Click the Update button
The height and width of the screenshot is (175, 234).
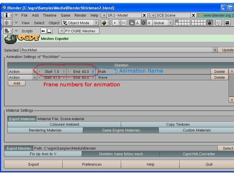pyautogui.click(x=226, y=50)
